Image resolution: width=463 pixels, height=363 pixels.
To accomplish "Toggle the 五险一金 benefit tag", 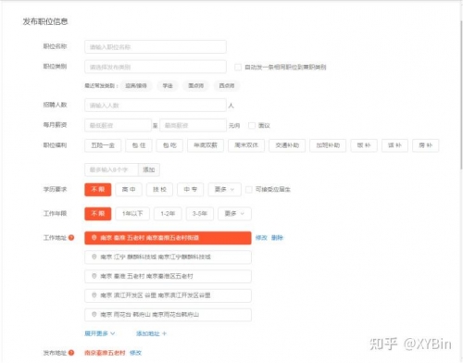I will point(103,145).
